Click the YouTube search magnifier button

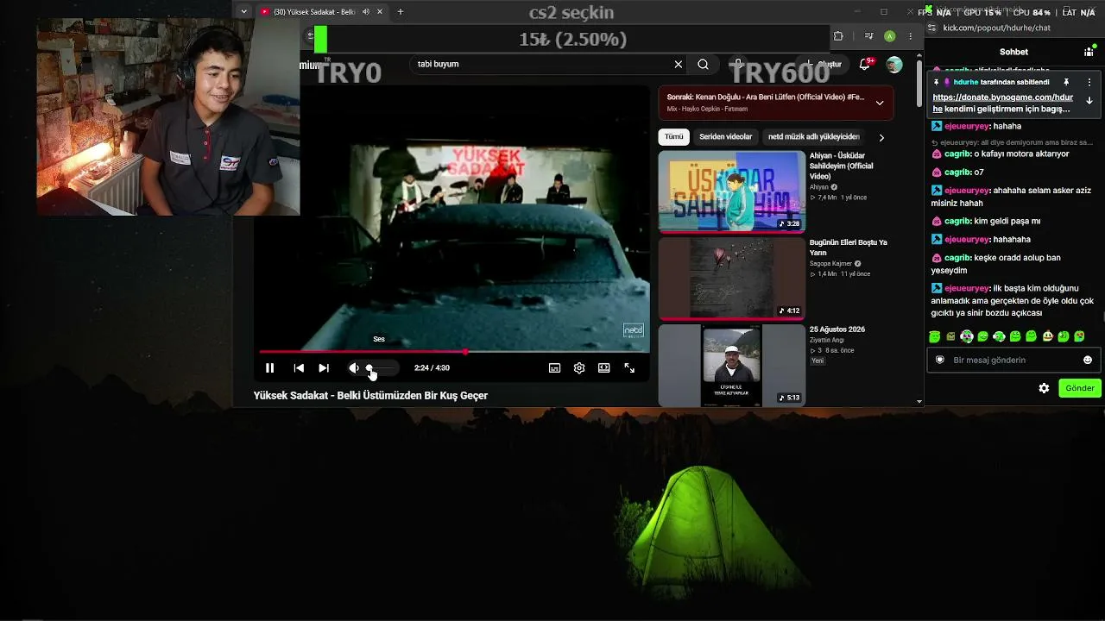point(704,64)
